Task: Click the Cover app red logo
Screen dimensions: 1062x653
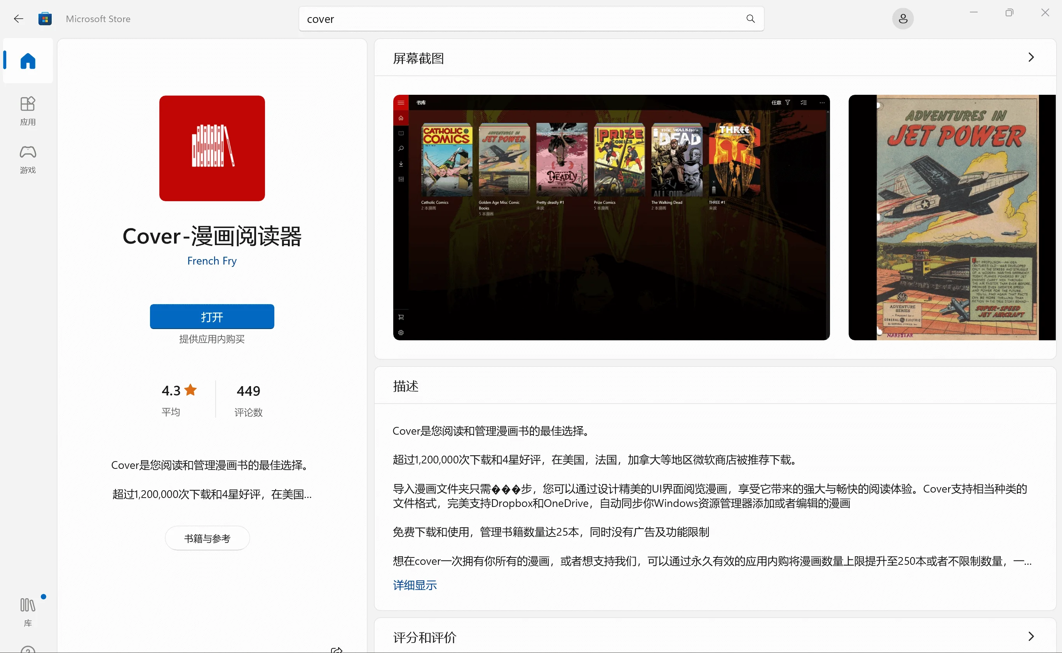Action: coord(212,148)
